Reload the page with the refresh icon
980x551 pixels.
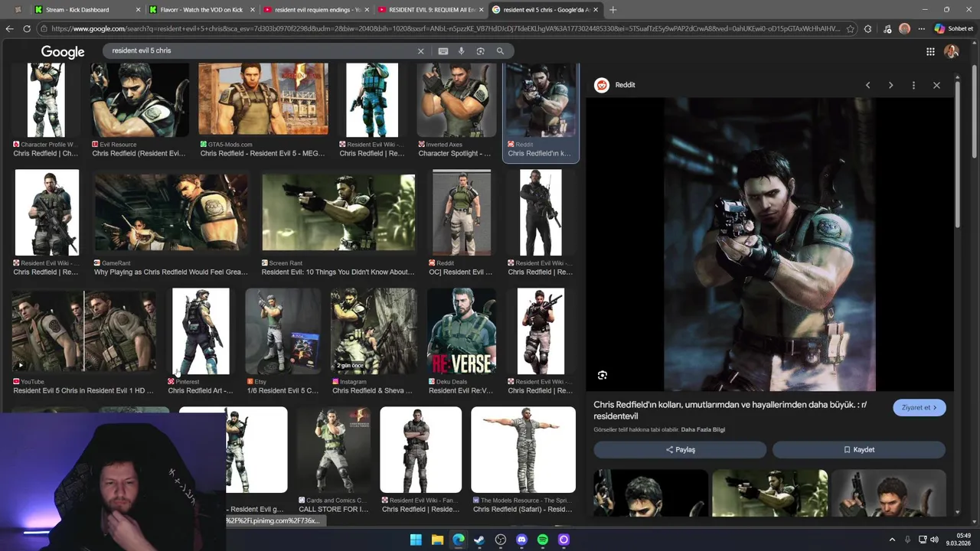tap(27, 29)
